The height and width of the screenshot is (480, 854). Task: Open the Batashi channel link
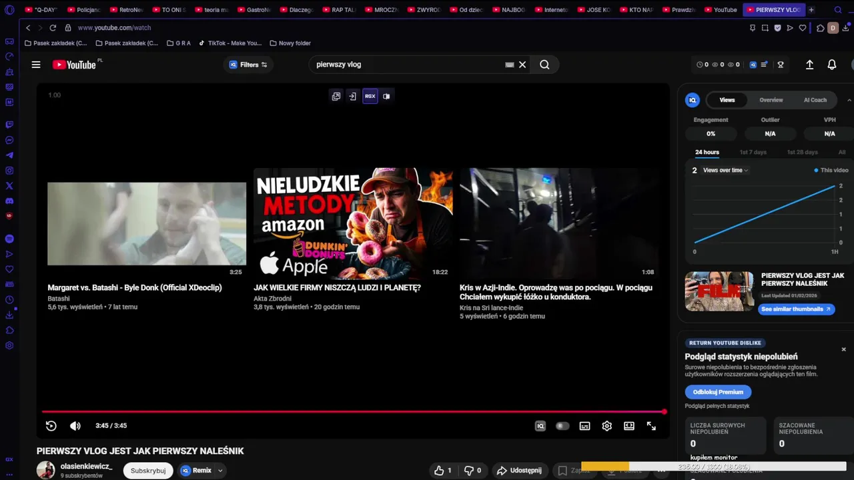[59, 299]
